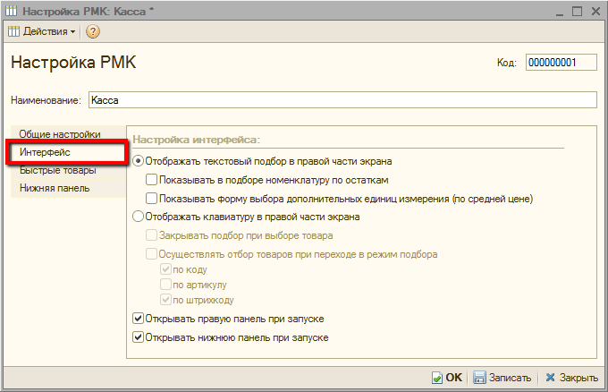Select the Общие настройки tab
The height and width of the screenshot is (392, 608).
tap(60, 134)
